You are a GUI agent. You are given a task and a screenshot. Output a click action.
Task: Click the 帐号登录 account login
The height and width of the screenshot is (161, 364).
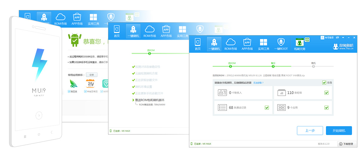(x=327, y=38)
